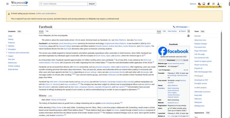Show the collapsed Screenshot in infobox
The height and width of the screenshot is (118, 230).
coord(186,60)
